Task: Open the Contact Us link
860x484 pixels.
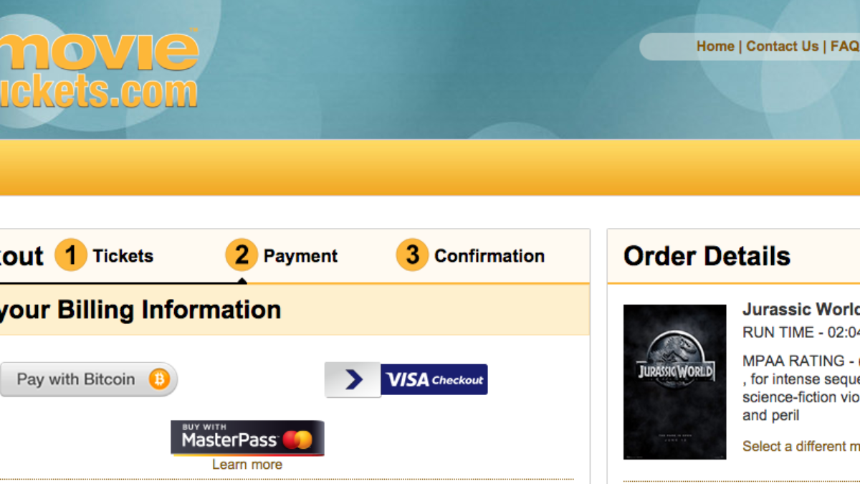Action: [x=782, y=46]
